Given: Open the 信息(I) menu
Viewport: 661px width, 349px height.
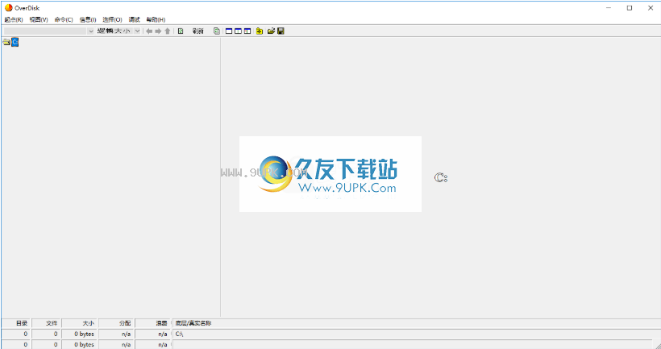Looking at the screenshot, I should pos(88,19).
